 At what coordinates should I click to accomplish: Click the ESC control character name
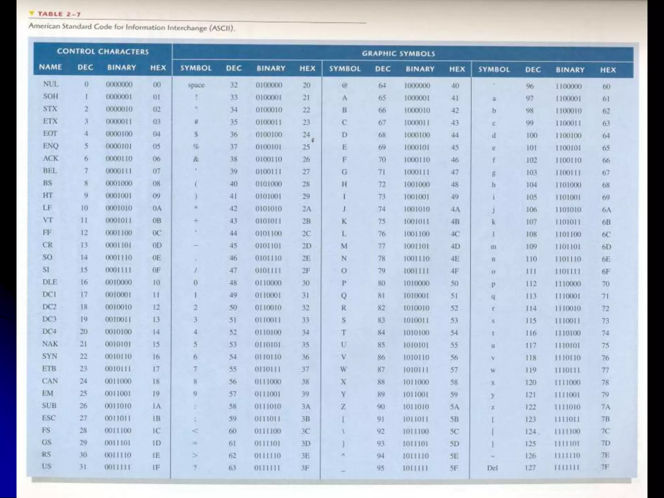coord(49,418)
